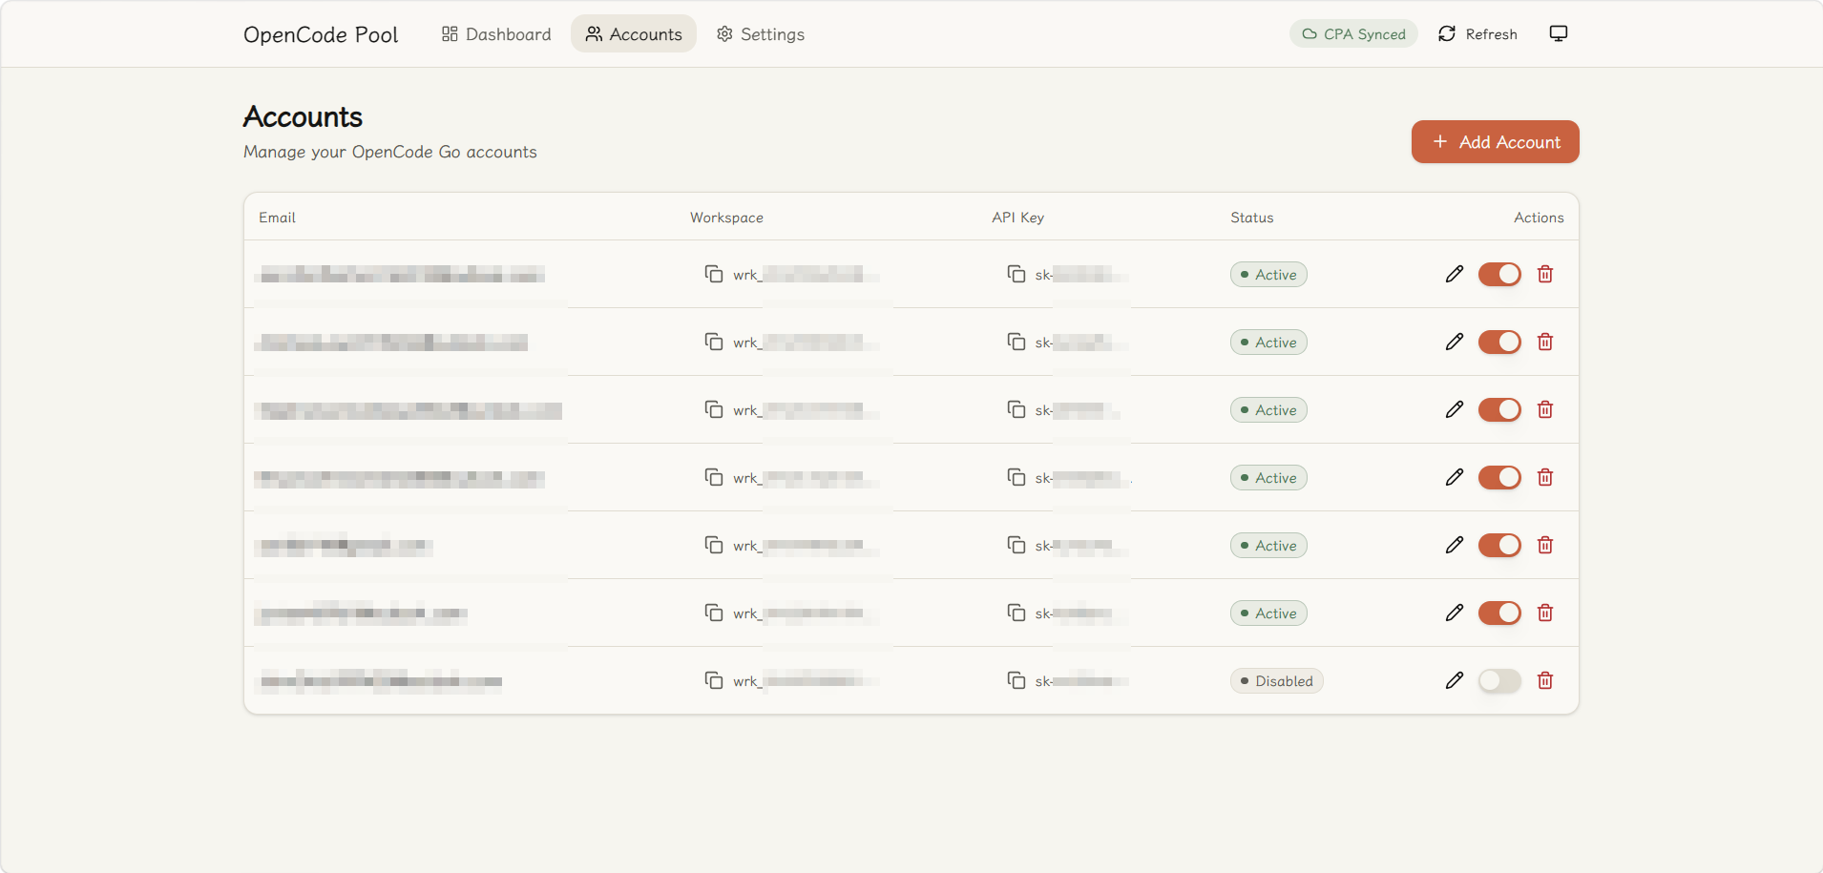Delete the fourth account using trash icon

1545,477
